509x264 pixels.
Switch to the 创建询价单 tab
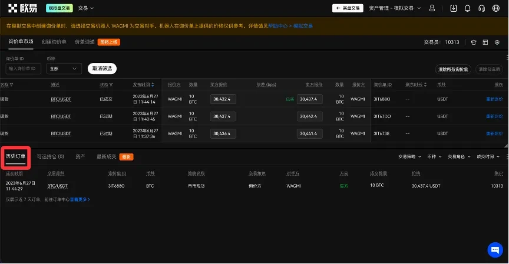tap(54, 42)
